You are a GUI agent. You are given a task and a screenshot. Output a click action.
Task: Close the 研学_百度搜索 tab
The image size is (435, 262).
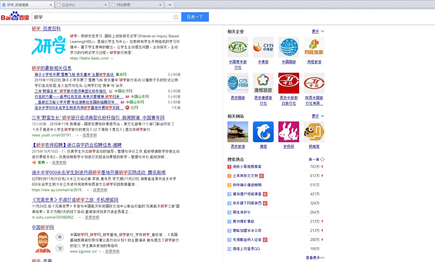(51, 5)
